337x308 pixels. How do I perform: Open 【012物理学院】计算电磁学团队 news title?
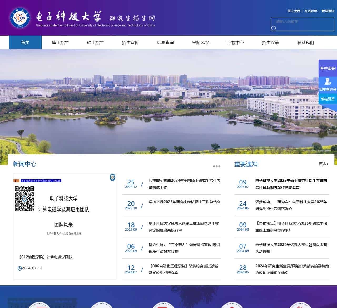click(45, 257)
